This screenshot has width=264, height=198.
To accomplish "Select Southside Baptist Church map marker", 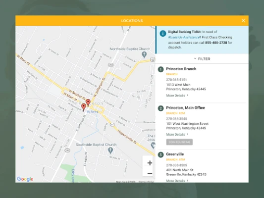I will pyautogui.click(x=110, y=150).
